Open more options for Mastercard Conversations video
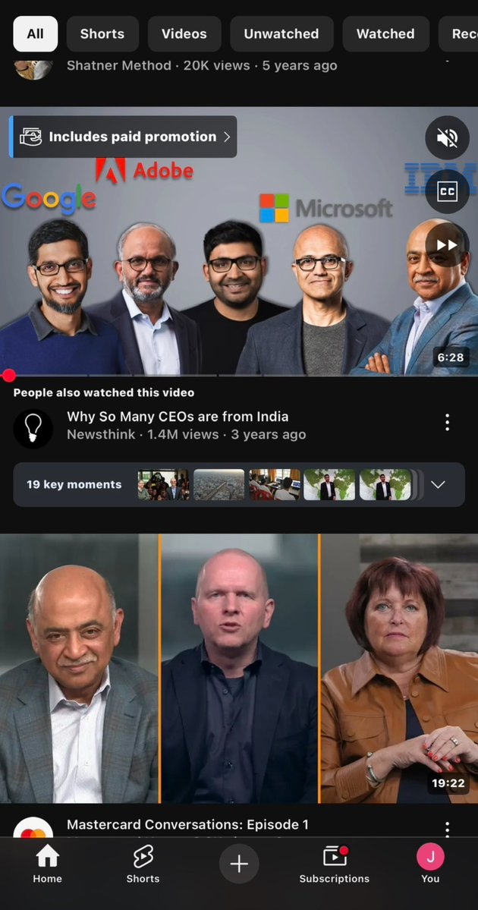This screenshot has height=910, width=478. point(447,829)
